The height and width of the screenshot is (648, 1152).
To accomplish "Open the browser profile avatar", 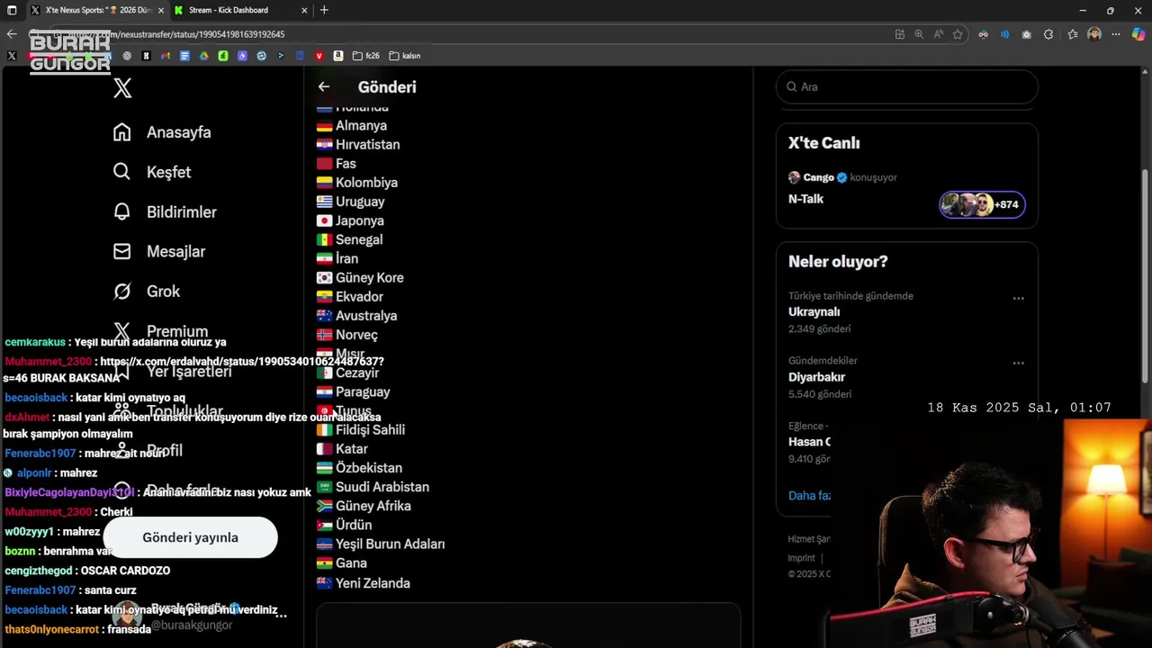I will (1094, 34).
